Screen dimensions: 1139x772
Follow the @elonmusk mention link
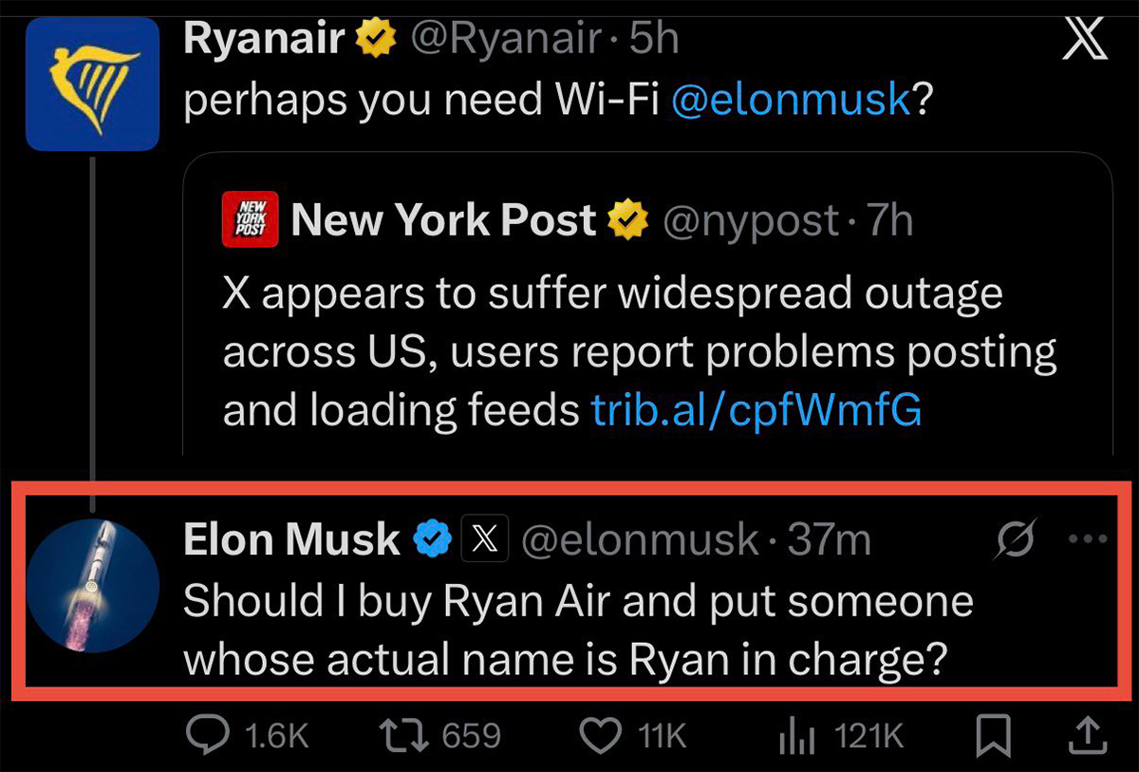click(791, 100)
